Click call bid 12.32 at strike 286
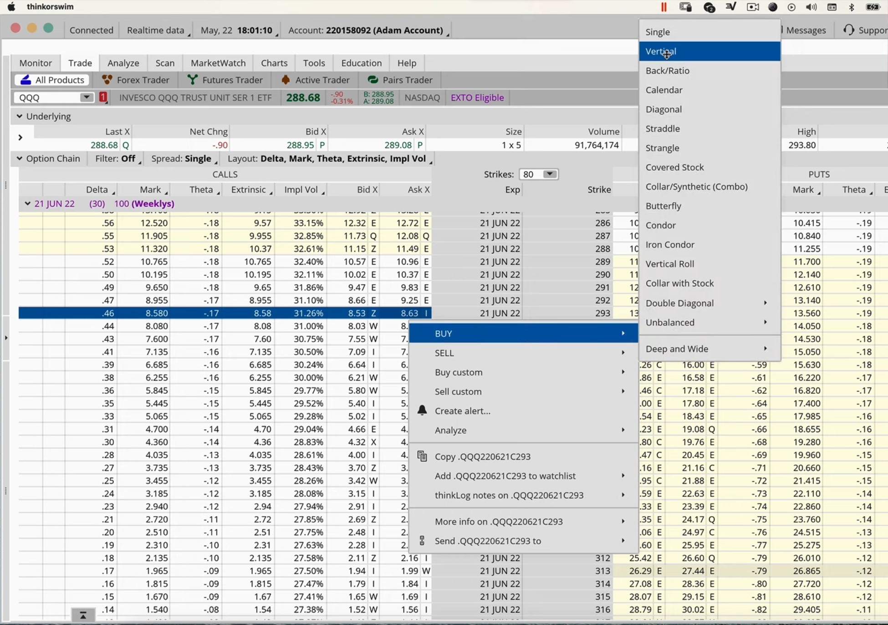The image size is (888, 625). 354,223
